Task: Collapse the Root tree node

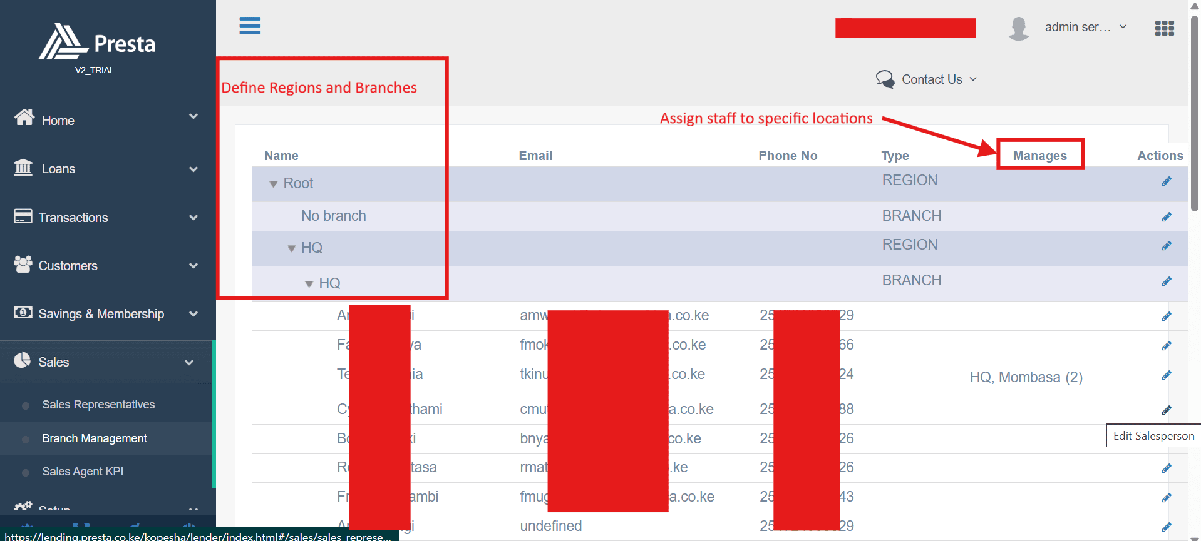Action: (273, 185)
